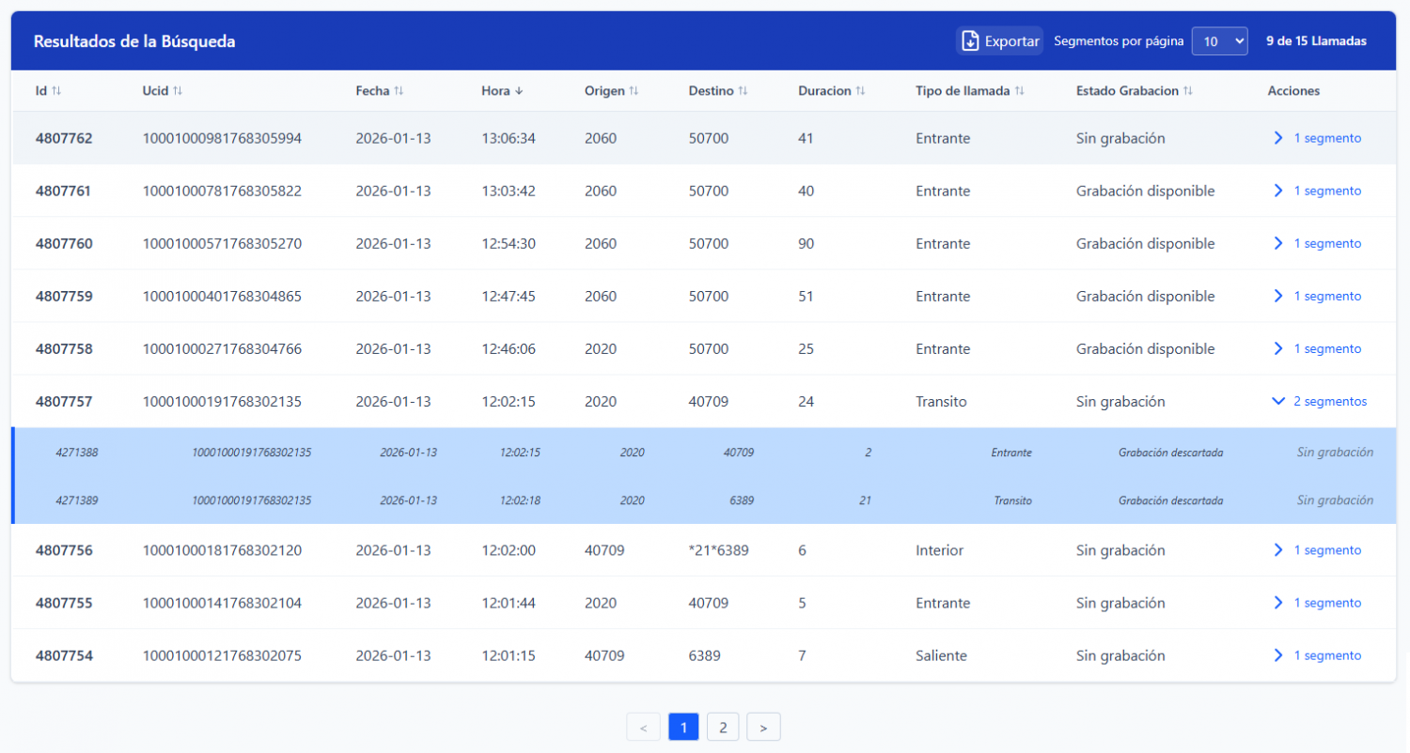Sort by Duracion column arrows icon
The height and width of the screenshot is (753, 1410).
(x=860, y=91)
